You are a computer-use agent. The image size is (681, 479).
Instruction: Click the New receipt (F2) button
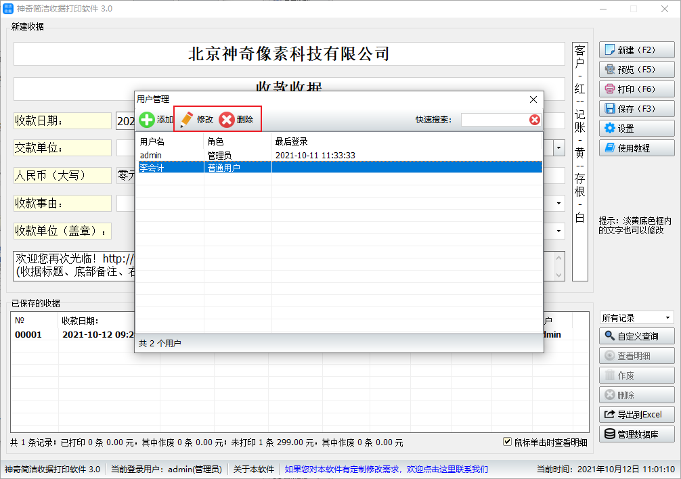pyautogui.click(x=636, y=50)
